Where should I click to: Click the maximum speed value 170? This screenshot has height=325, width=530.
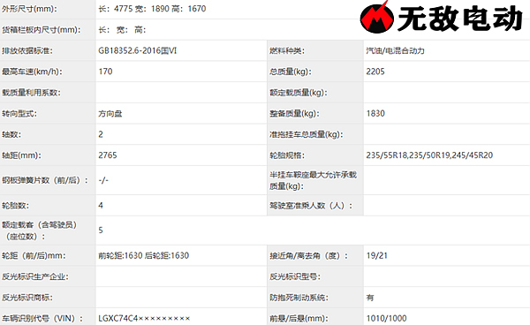(x=105, y=72)
